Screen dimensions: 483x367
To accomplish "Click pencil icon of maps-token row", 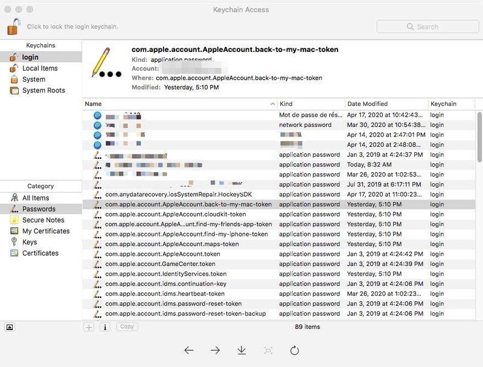I will coord(97,244).
